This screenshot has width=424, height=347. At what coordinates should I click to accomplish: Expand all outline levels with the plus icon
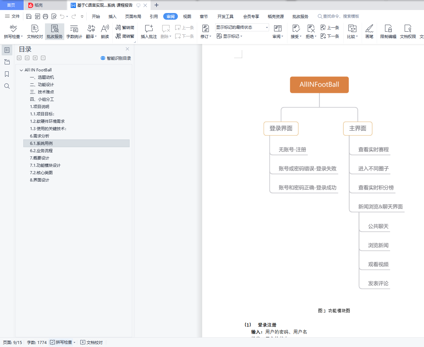[x=35, y=58]
